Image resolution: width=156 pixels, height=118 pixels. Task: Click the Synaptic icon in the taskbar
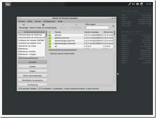click(8, 4)
